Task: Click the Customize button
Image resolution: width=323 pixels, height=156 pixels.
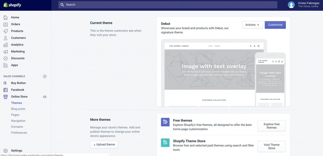Action: point(275,25)
